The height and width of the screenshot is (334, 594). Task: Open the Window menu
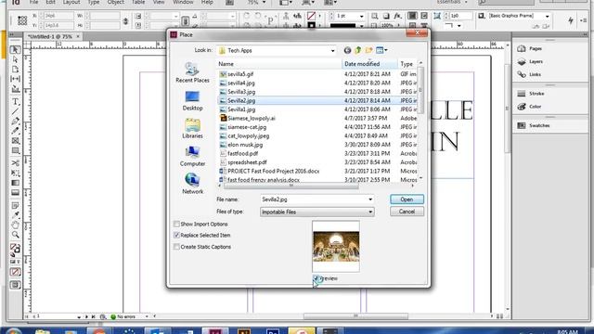[183, 2]
